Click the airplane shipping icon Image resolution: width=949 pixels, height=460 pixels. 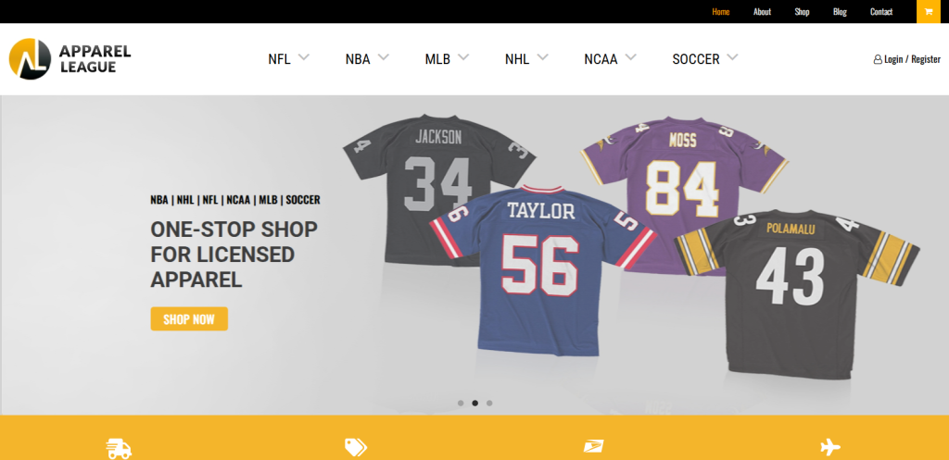tap(830, 448)
